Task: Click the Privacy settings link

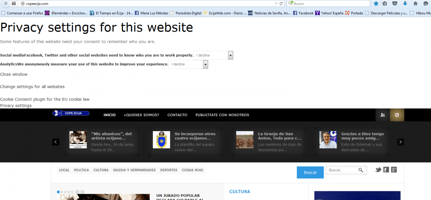Action: (16, 106)
